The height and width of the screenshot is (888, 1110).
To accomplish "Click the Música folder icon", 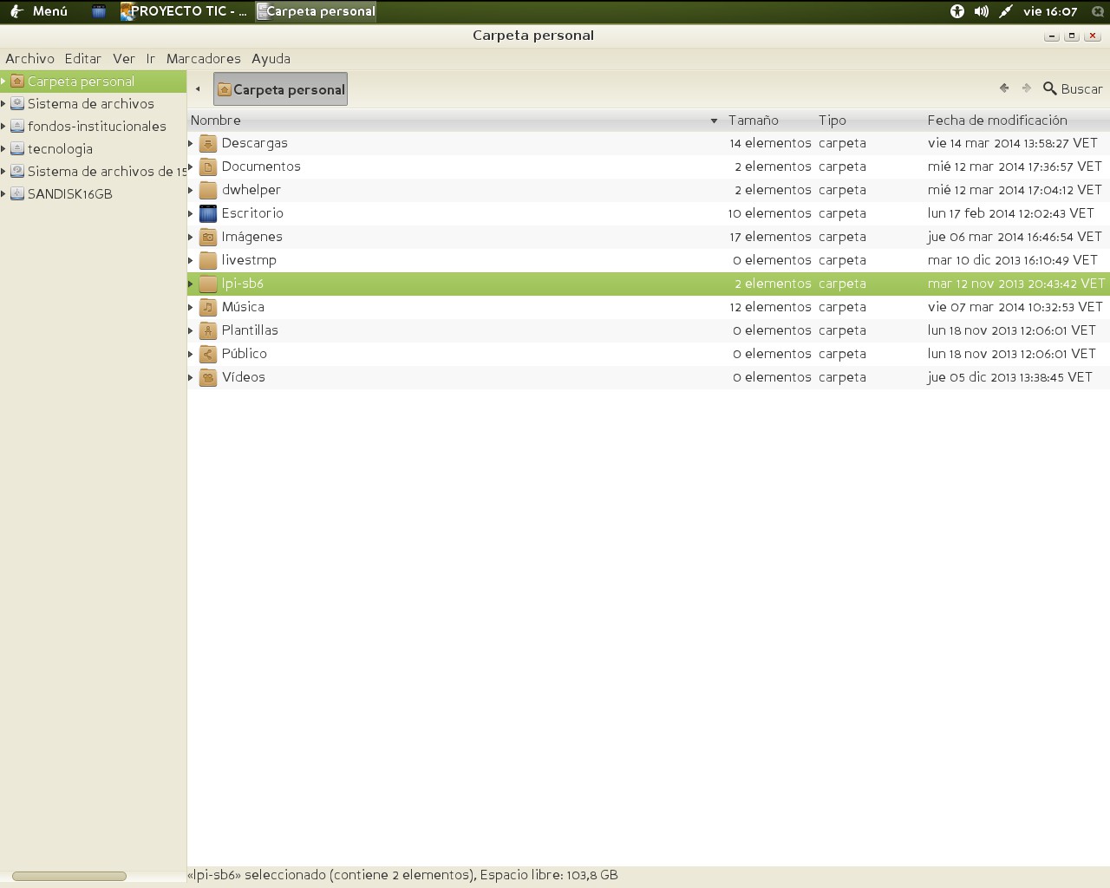I will 208,307.
